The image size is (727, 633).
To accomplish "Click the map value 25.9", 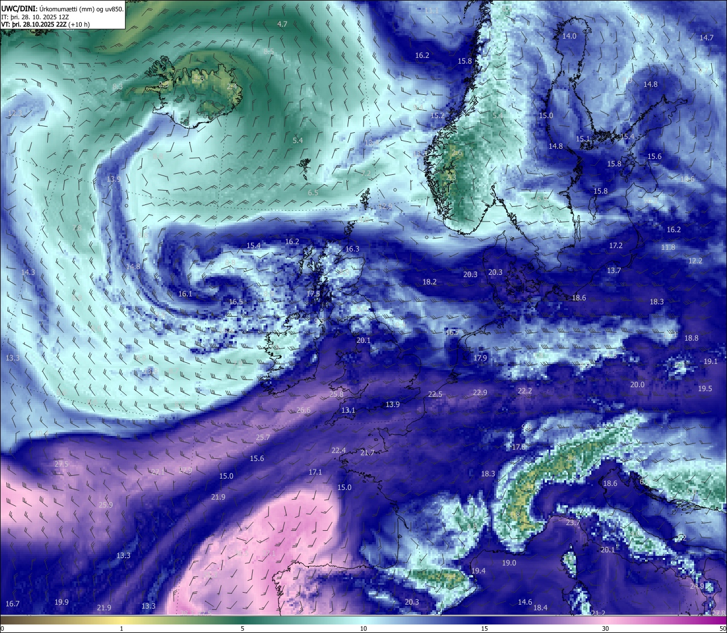I will (x=106, y=505).
